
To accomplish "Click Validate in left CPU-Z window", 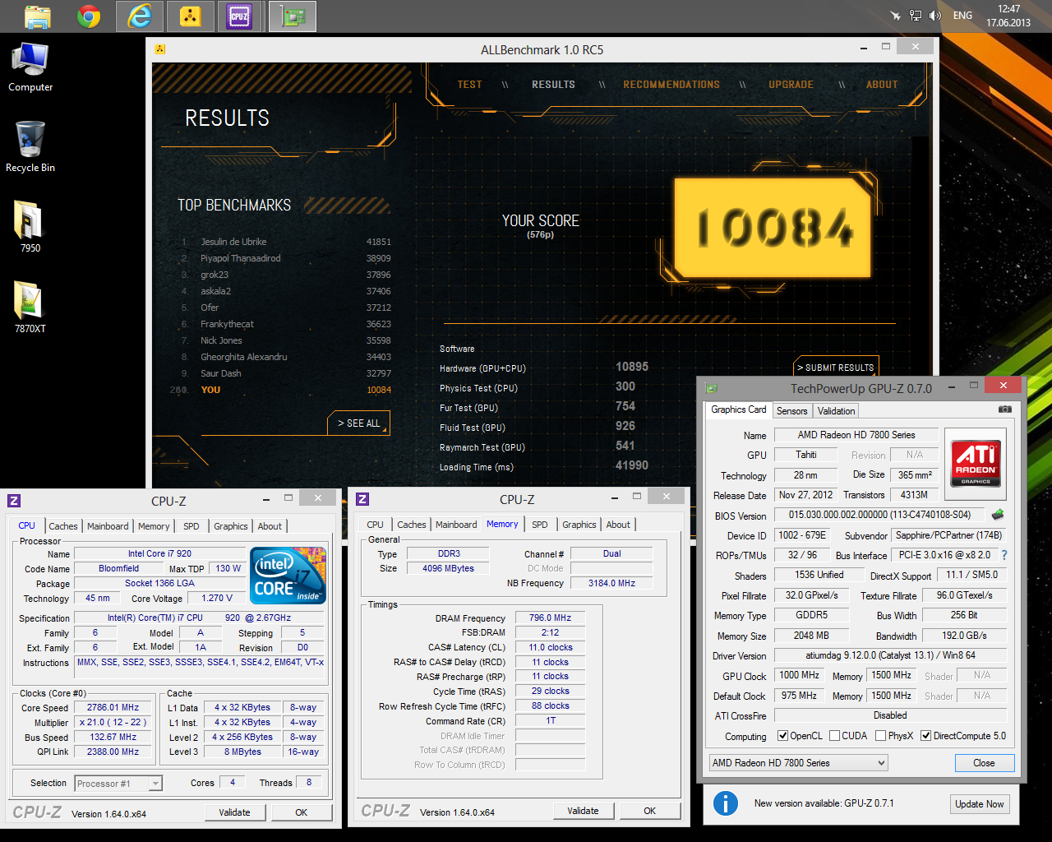I will click(234, 812).
